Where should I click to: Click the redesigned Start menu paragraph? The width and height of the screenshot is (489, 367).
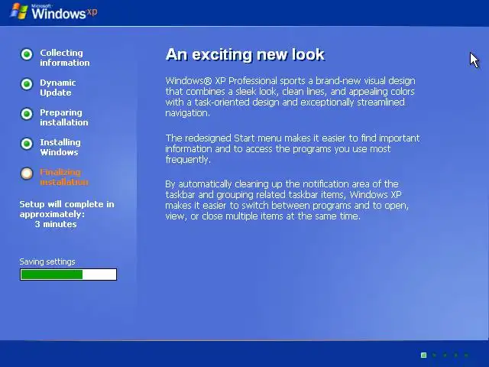pos(293,149)
